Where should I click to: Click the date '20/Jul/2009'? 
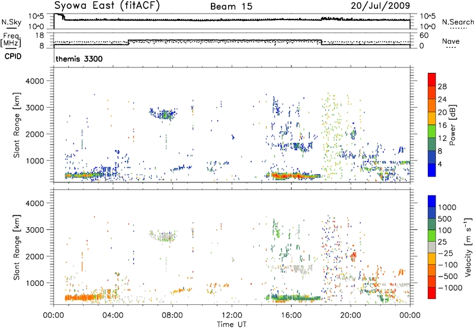pos(380,6)
